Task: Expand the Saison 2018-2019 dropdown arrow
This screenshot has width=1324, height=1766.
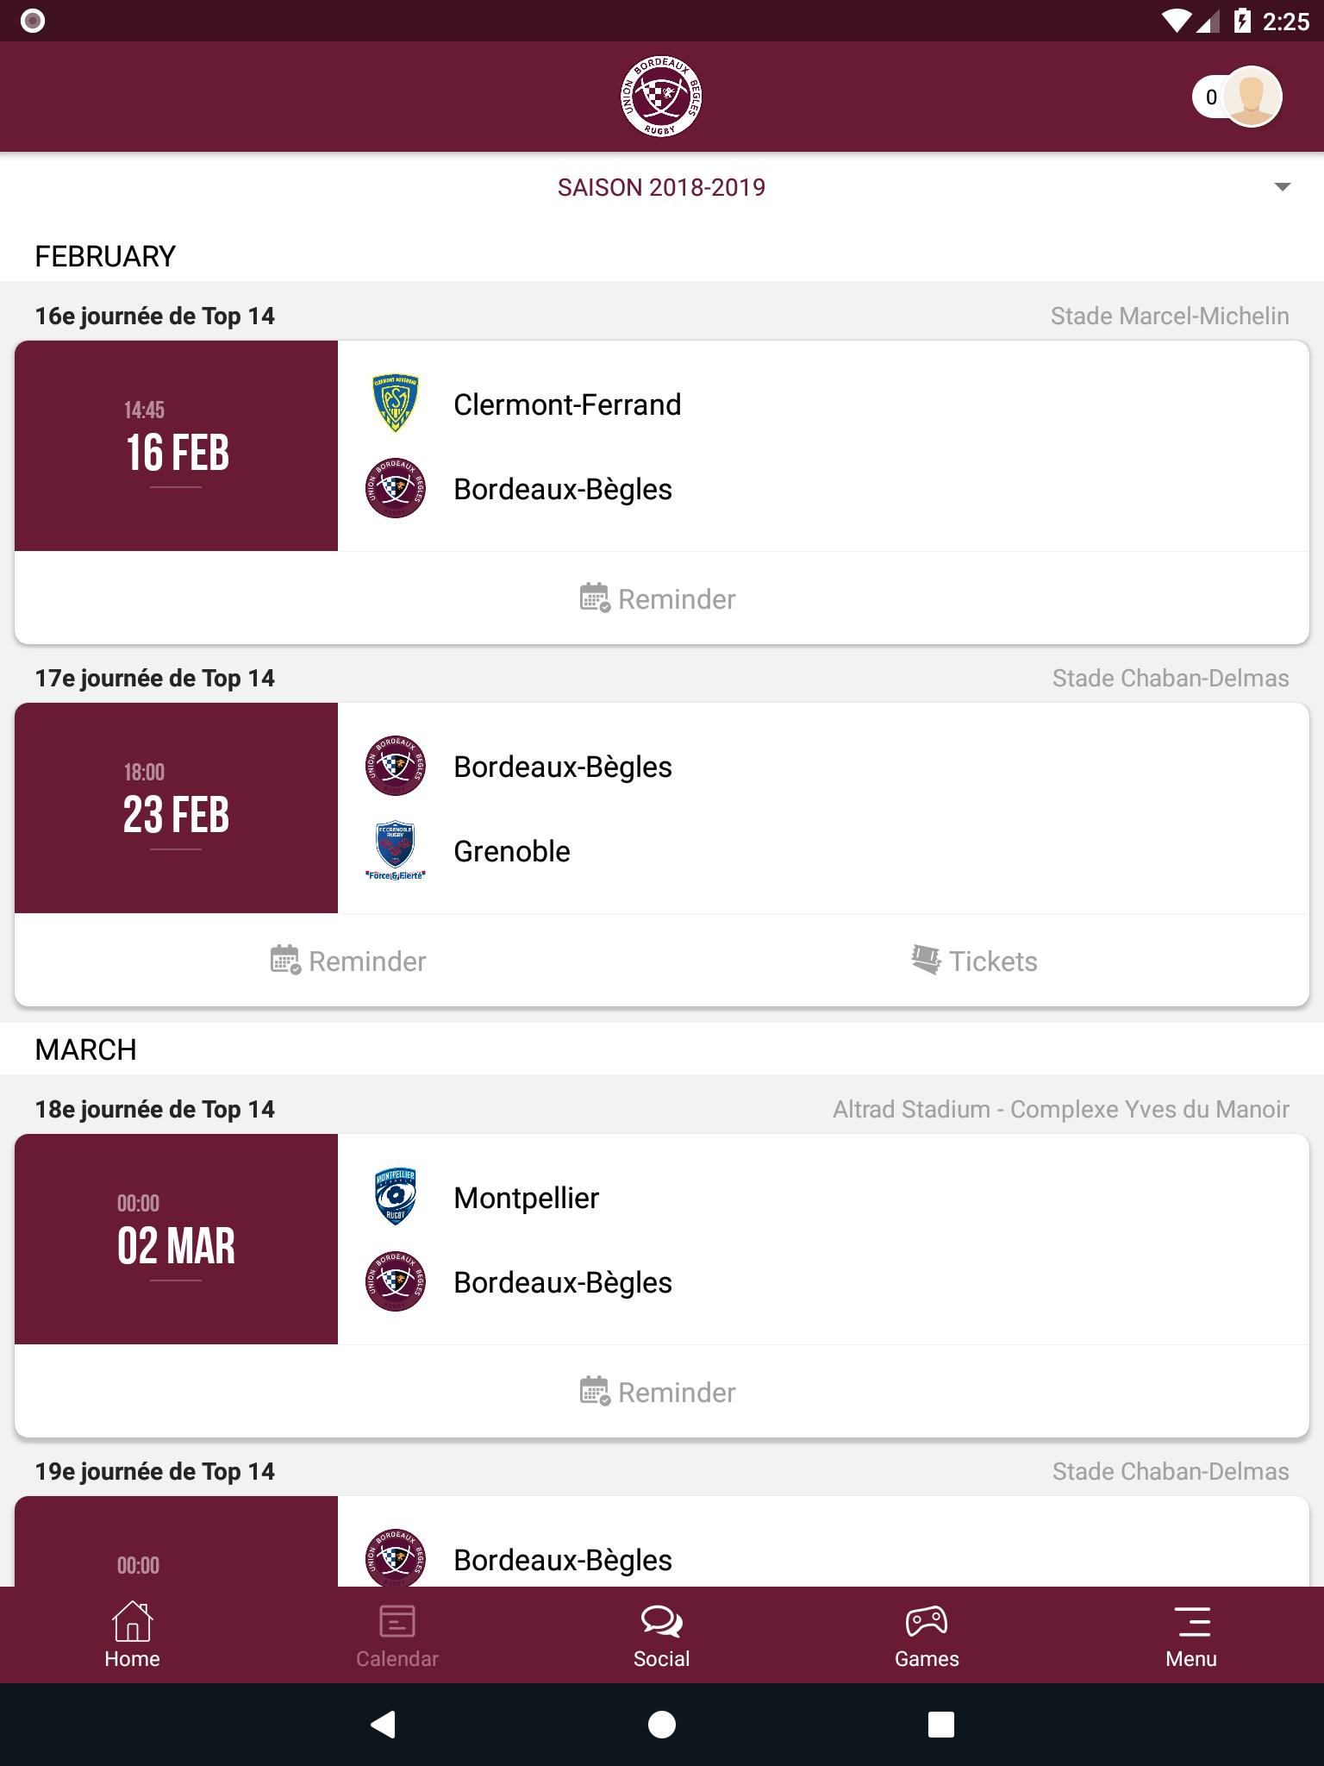Action: click(x=1282, y=187)
